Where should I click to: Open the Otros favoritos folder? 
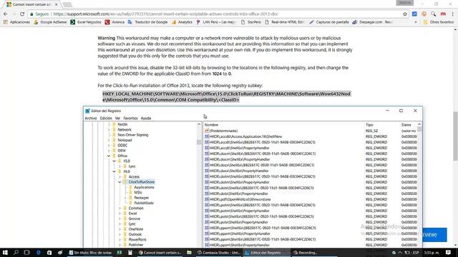(439, 22)
